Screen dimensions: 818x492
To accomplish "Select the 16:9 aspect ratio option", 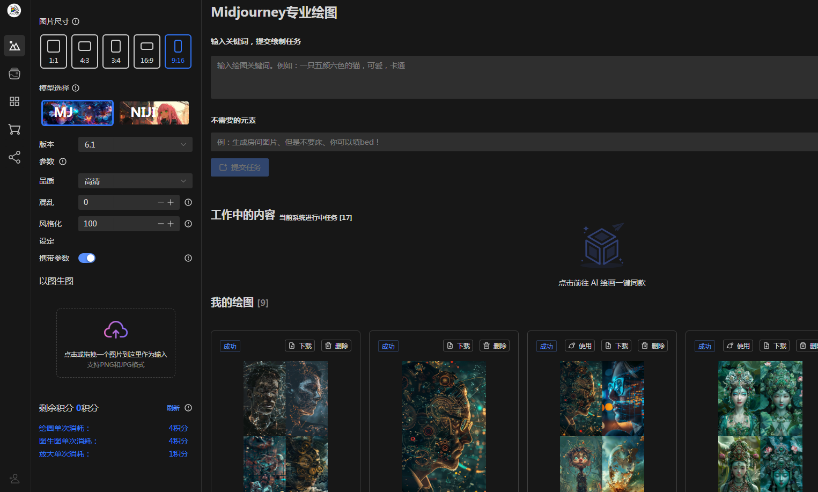I will click(x=147, y=52).
